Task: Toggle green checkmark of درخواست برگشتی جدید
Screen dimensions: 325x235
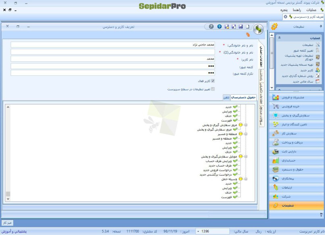Action: click(235, 175)
